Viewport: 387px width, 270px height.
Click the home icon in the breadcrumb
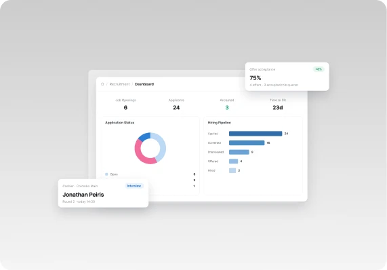[102, 84]
